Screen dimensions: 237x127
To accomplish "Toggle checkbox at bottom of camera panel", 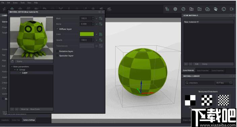I will [3, 99].
